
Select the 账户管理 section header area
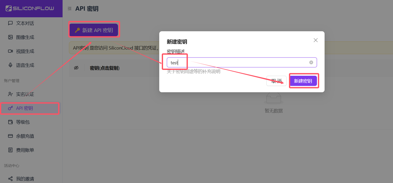(11, 81)
